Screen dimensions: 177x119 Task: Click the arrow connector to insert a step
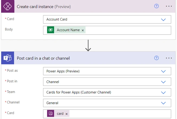tap(88, 46)
